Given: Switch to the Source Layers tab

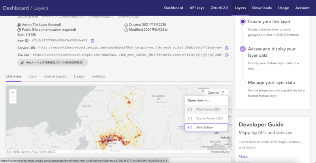Looking at the screenshot, I should point(55,76).
